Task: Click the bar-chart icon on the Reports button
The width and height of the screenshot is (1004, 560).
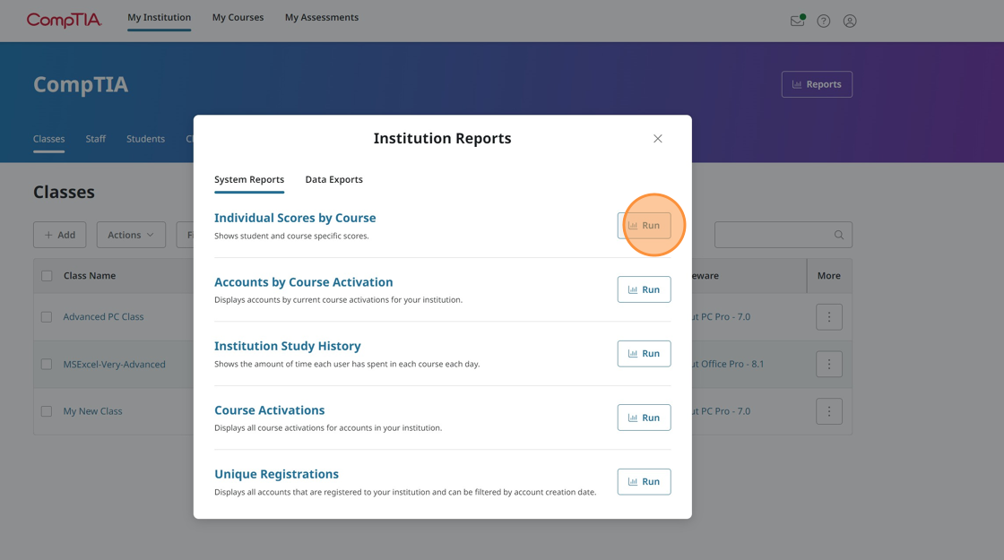Action: click(796, 83)
